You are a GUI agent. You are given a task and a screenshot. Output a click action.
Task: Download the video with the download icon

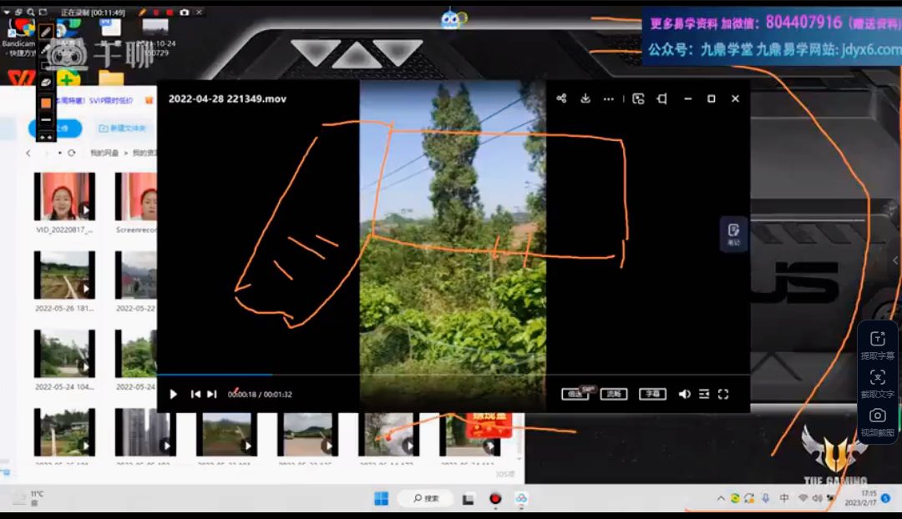(x=585, y=98)
